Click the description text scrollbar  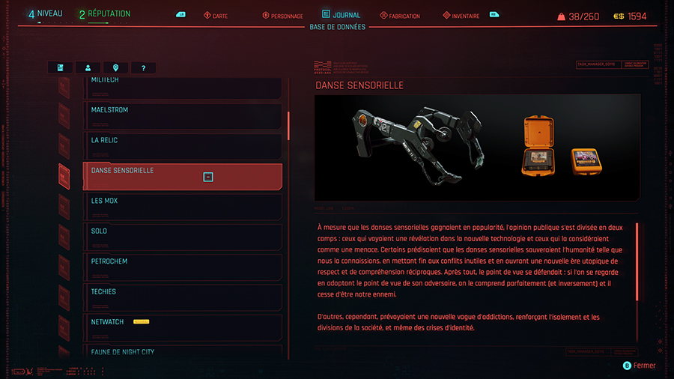coord(637,261)
